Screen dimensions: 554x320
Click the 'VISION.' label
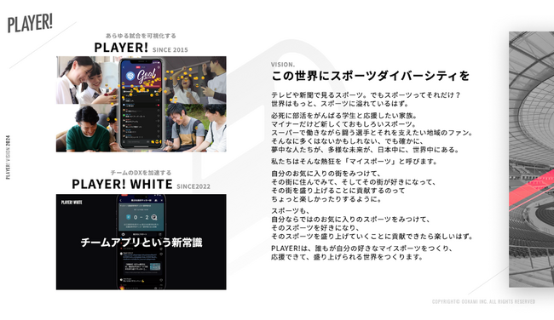283,65
